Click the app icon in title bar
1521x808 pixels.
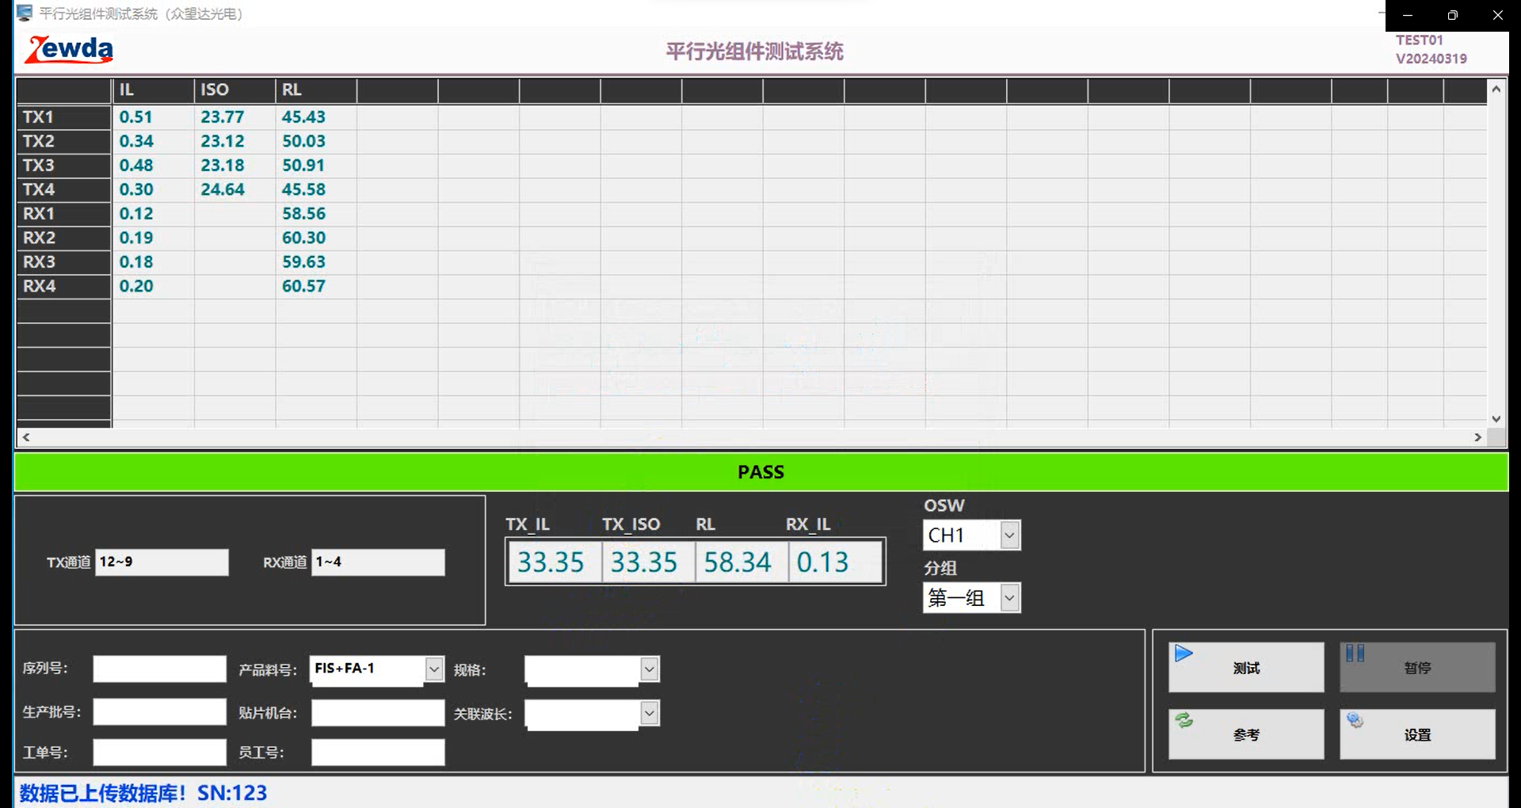25,13
